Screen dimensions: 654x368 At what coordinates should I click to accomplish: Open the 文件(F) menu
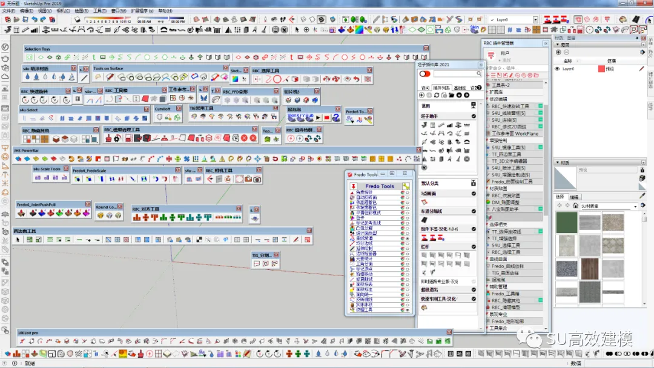pos(8,11)
